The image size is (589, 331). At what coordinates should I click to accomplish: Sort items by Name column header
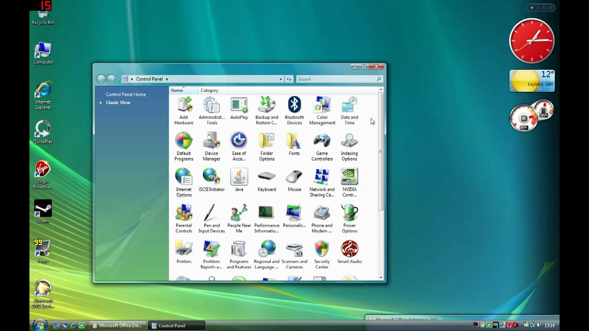pyautogui.click(x=177, y=91)
